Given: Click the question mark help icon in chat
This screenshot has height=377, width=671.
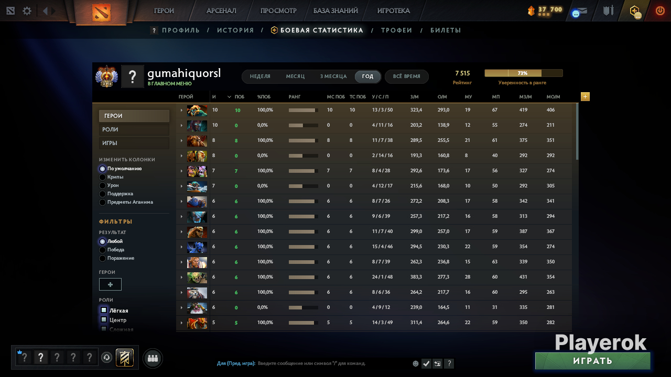Looking at the screenshot, I should (449, 363).
